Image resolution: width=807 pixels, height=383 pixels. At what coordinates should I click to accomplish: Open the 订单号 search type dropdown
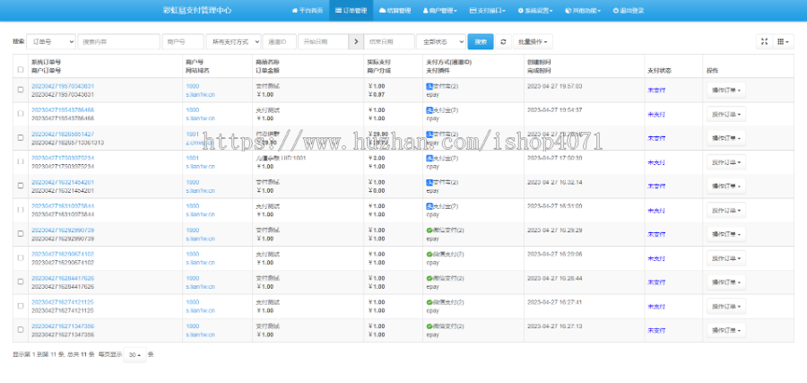[50, 42]
